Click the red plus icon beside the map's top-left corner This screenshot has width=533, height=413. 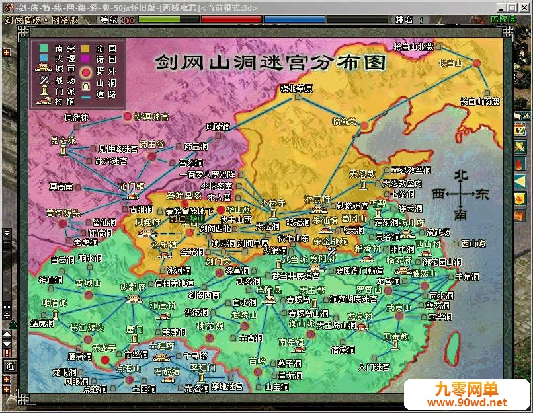point(7,52)
